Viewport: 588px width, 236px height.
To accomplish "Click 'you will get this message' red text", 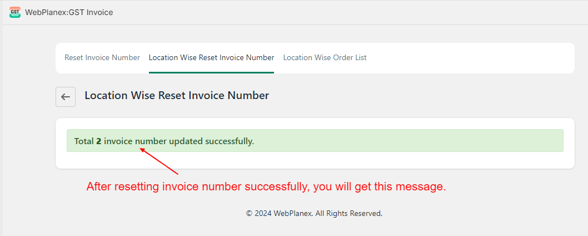I will (380, 186).
